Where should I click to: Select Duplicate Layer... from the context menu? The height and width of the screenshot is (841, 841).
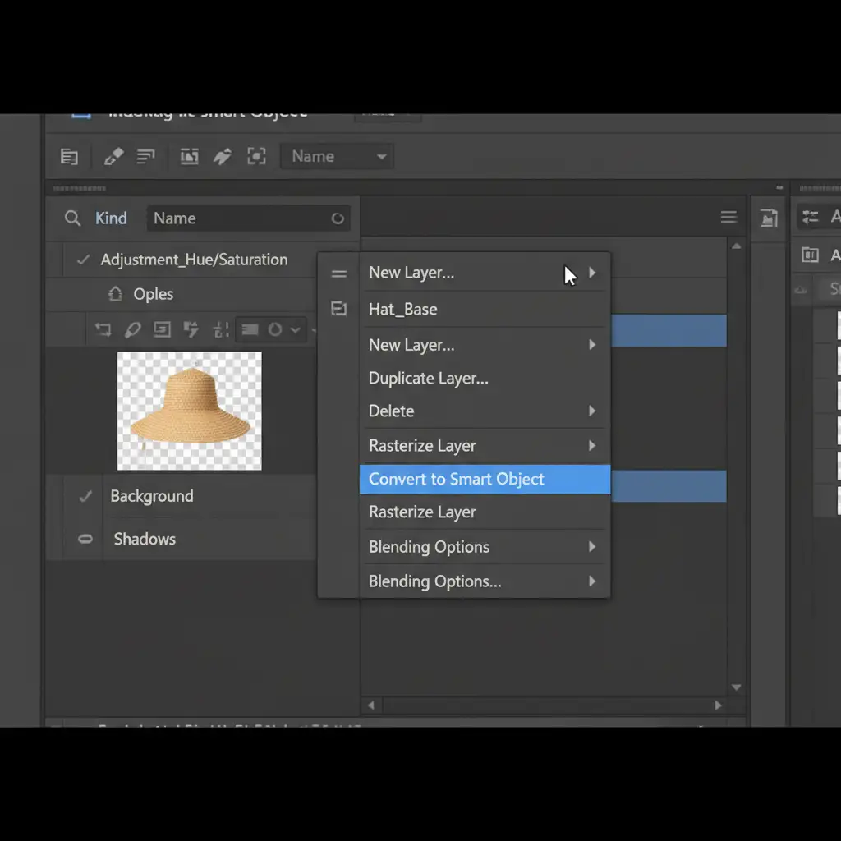(429, 379)
